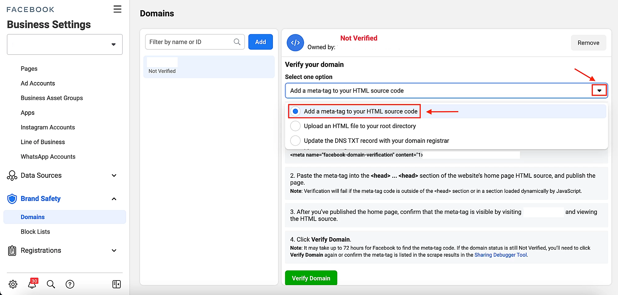The height and width of the screenshot is (295, 618).
Task: Select Domains under Brand Safety
Action: [x=65, y=217]
